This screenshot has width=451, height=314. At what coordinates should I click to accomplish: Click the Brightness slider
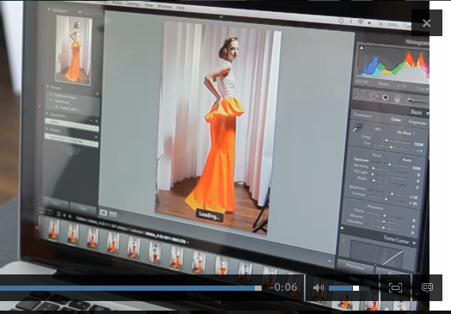387,193
